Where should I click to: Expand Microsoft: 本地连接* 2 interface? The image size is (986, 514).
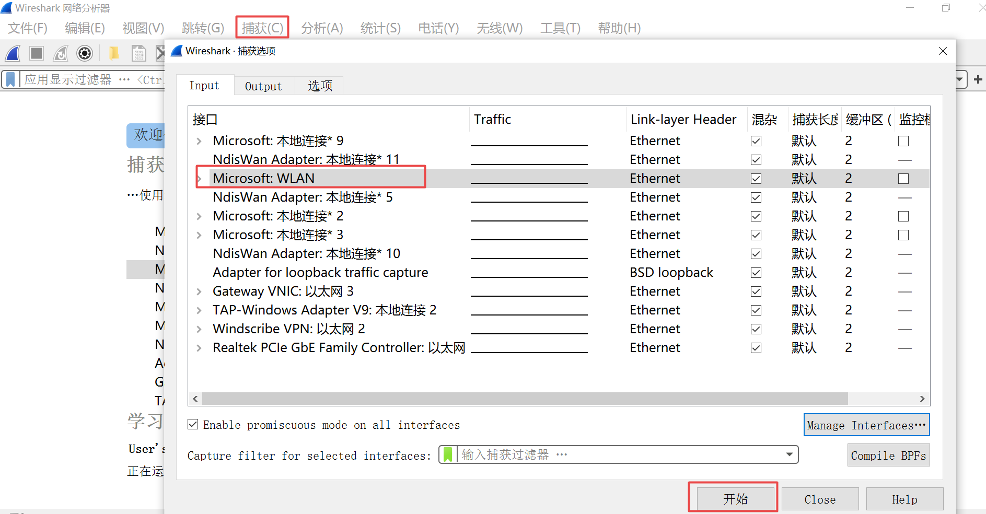[199, 216]
